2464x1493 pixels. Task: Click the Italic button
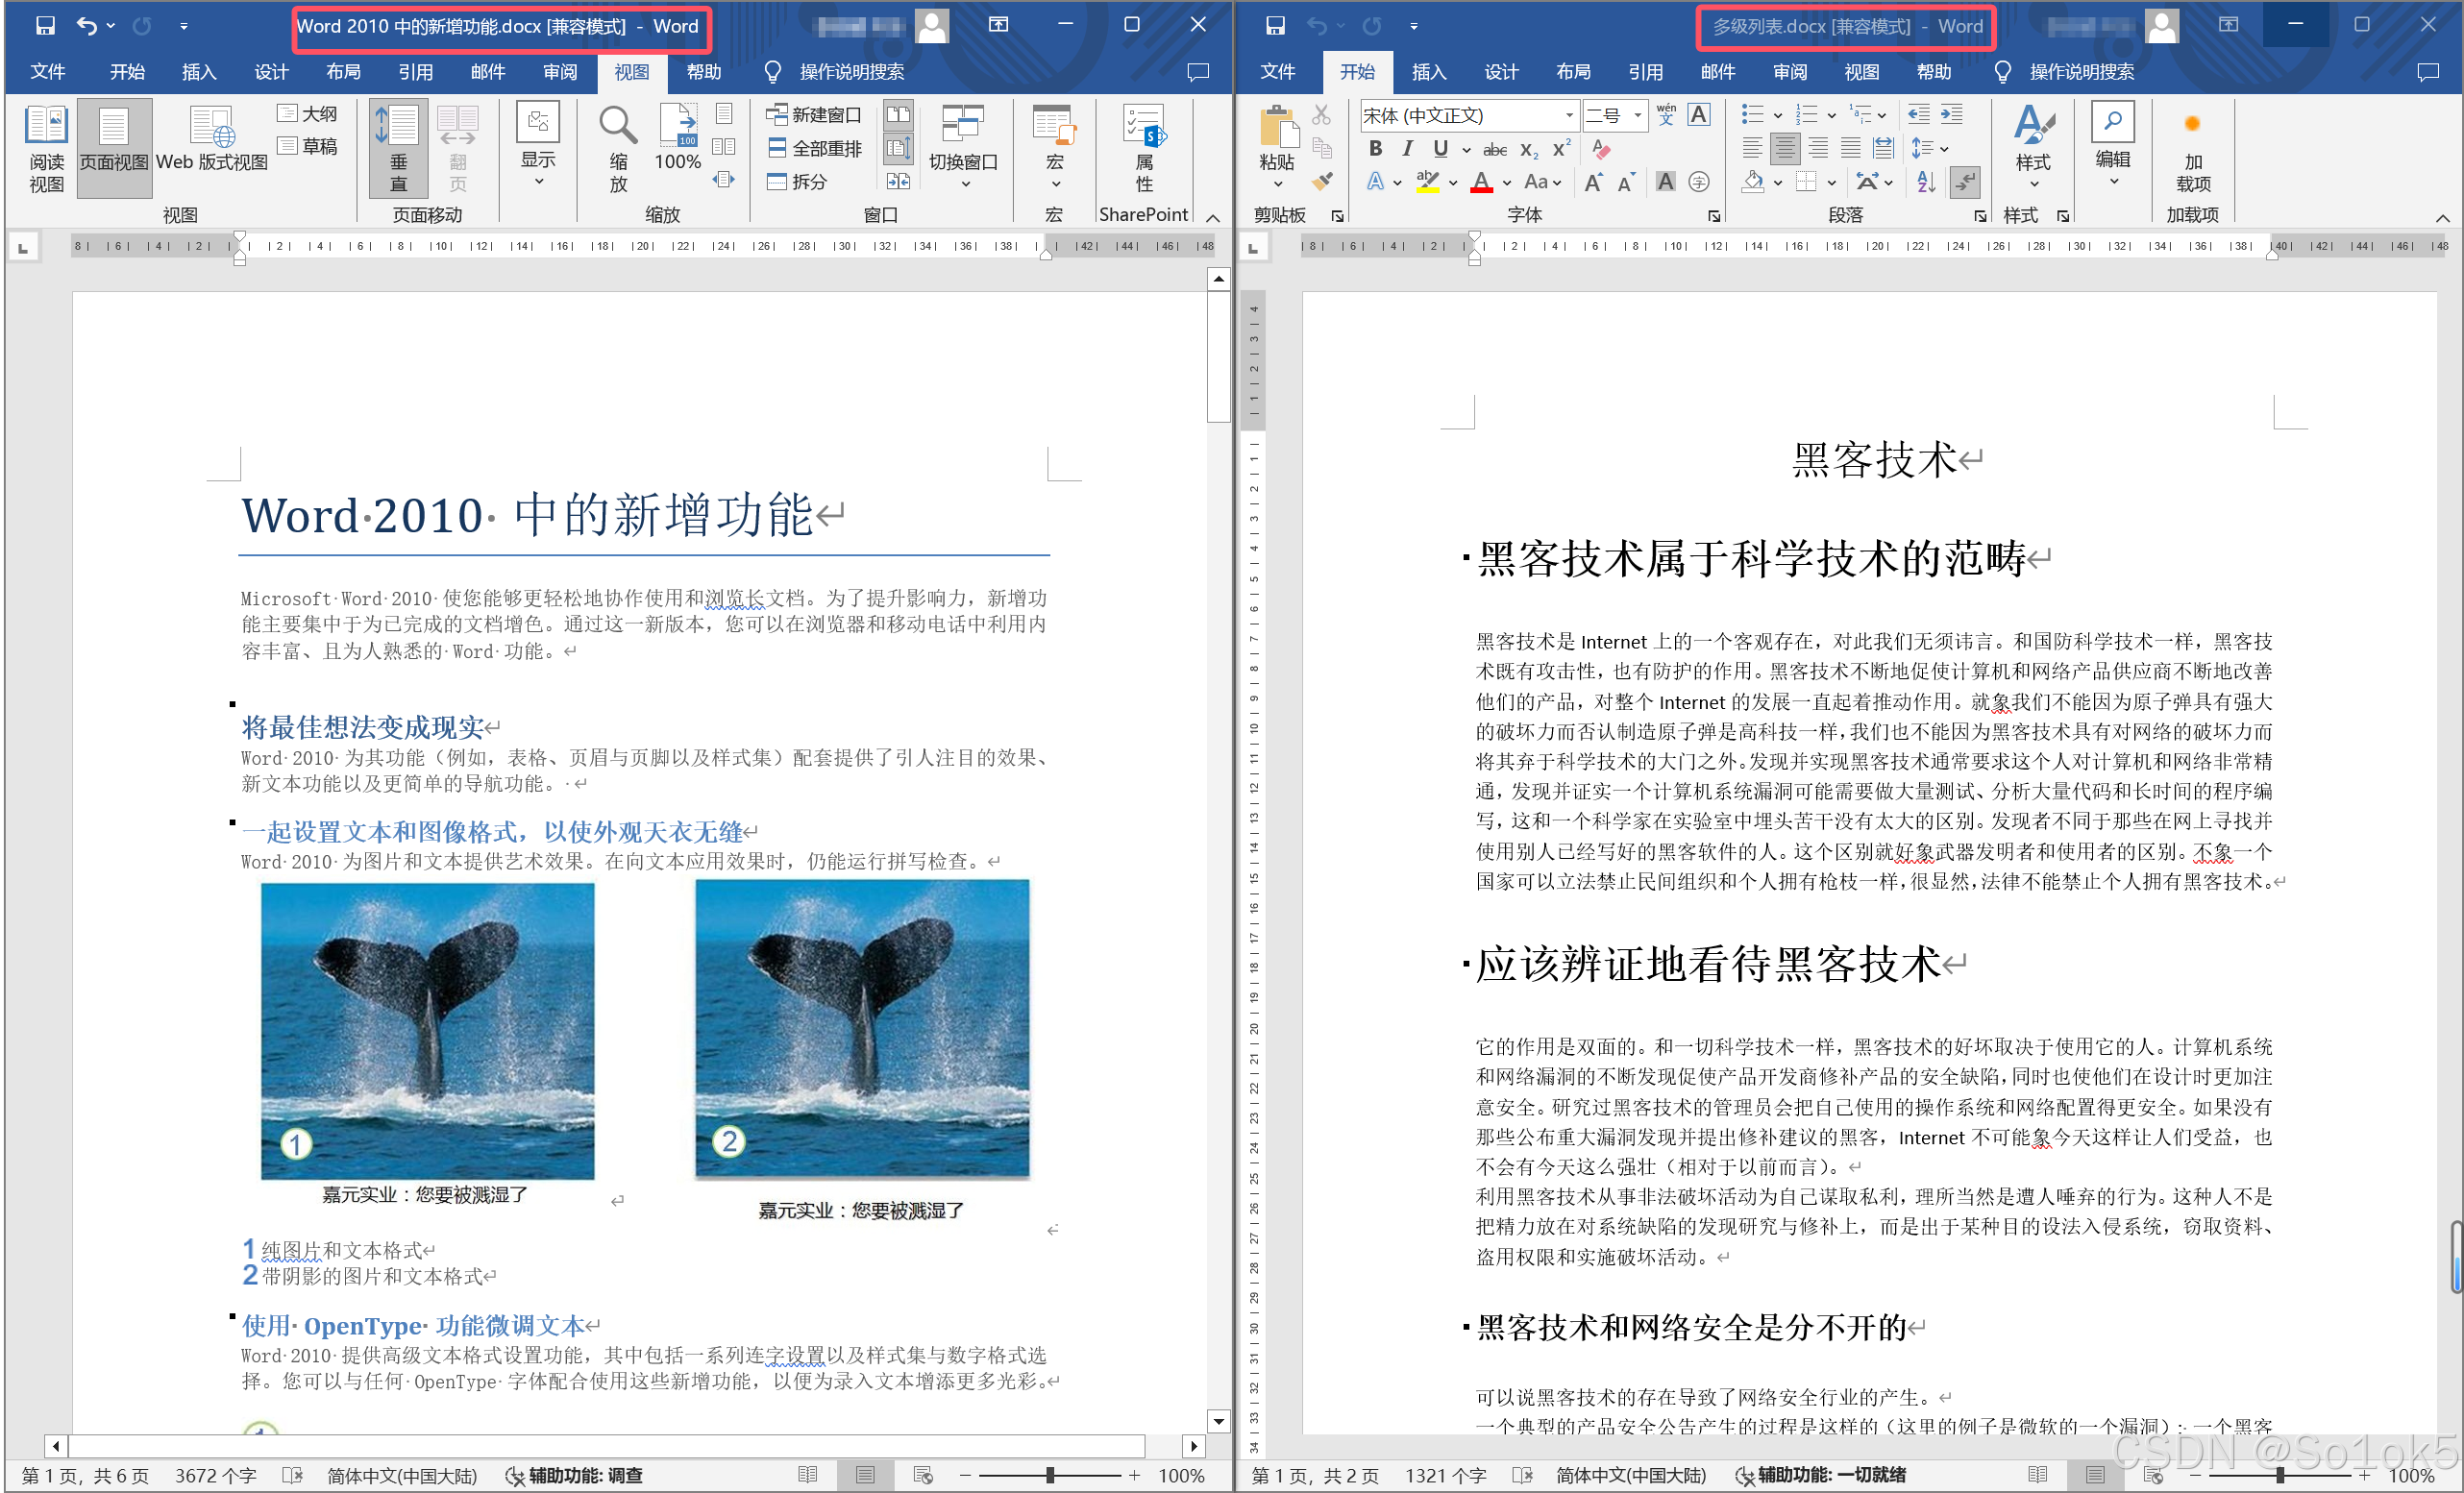[x=1407, y=148]
